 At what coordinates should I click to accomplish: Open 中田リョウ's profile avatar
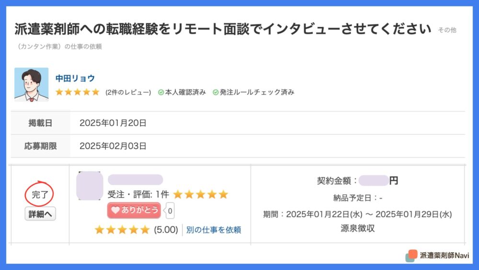pos(31,84)
